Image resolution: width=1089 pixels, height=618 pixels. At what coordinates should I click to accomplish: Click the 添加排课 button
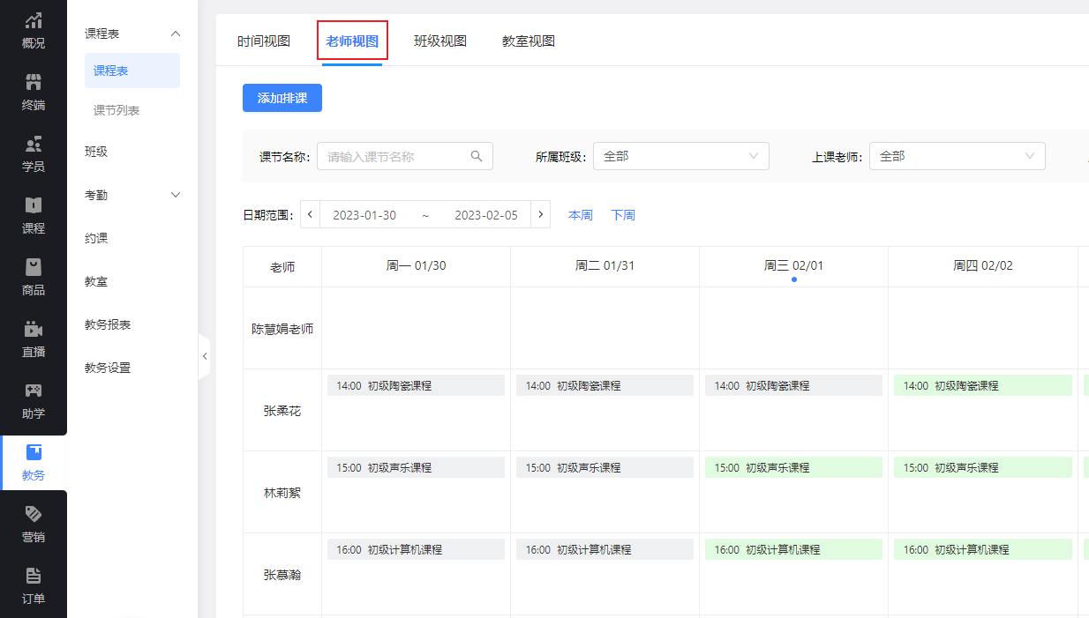click(x=282, y=98)
